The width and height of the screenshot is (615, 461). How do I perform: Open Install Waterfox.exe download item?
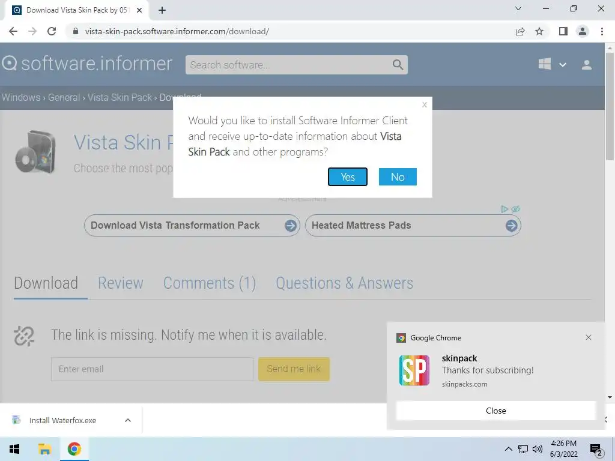point(62,420)
